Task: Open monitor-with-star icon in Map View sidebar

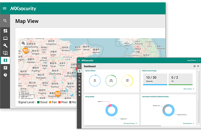Action: point(5,53)
